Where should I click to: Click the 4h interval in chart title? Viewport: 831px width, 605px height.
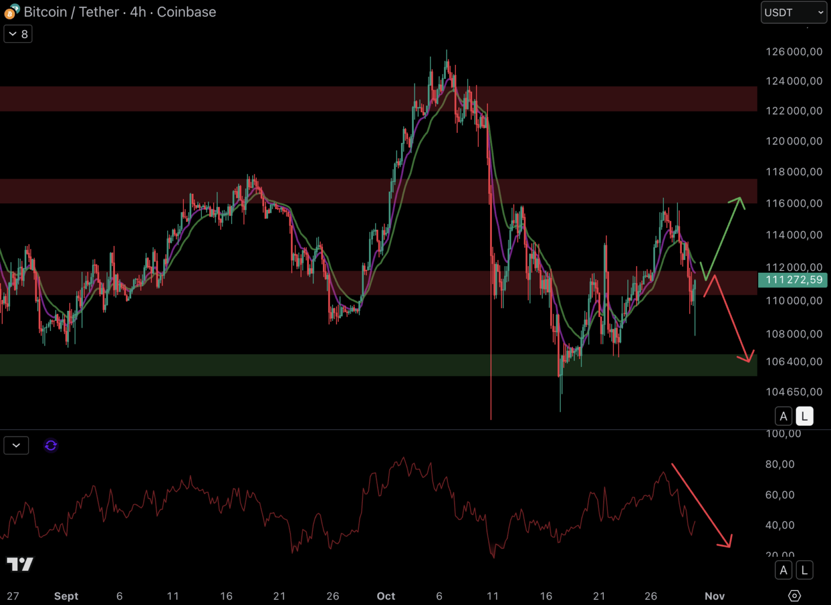138,12
